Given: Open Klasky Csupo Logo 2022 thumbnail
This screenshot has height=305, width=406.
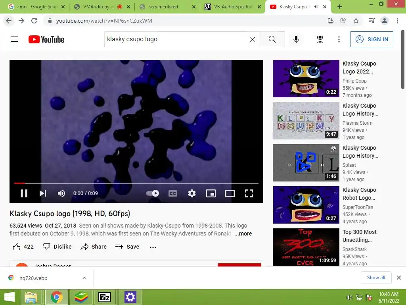Looking at the screenshot, I should pyautogui.click(x=306, y=79).
